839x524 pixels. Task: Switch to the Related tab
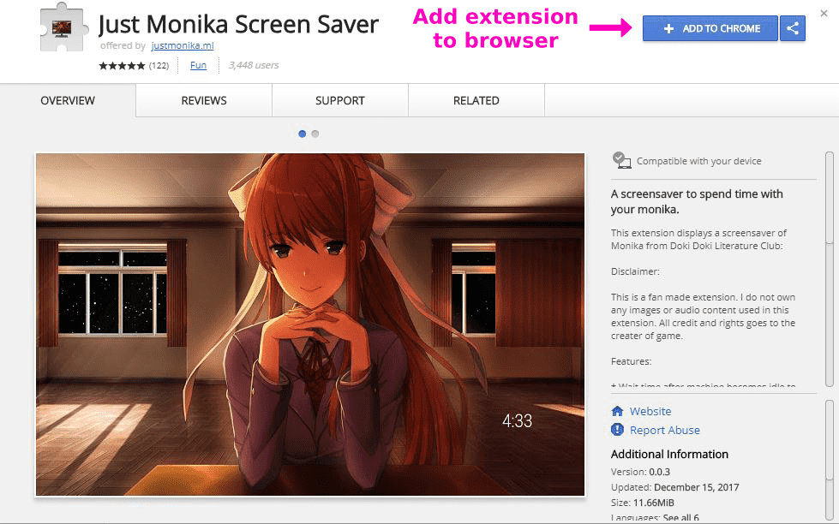pyautogui.click(x=476, y=100)
